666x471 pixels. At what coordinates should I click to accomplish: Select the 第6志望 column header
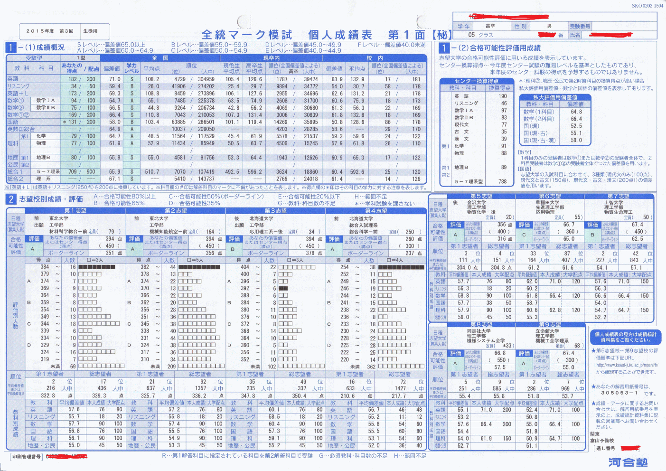click(550, 196)
